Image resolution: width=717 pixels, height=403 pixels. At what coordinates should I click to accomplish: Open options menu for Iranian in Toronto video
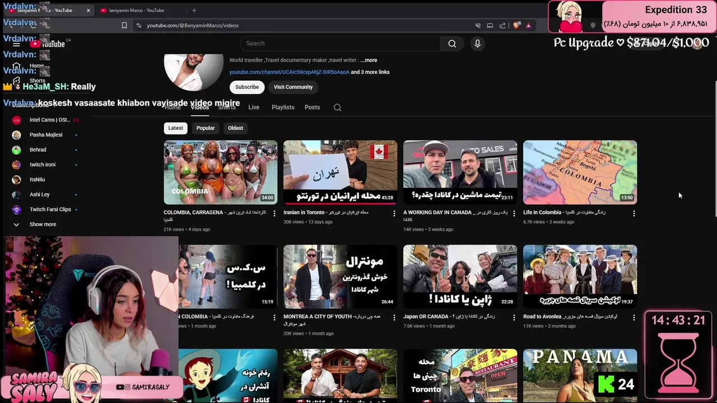point(394,213)
